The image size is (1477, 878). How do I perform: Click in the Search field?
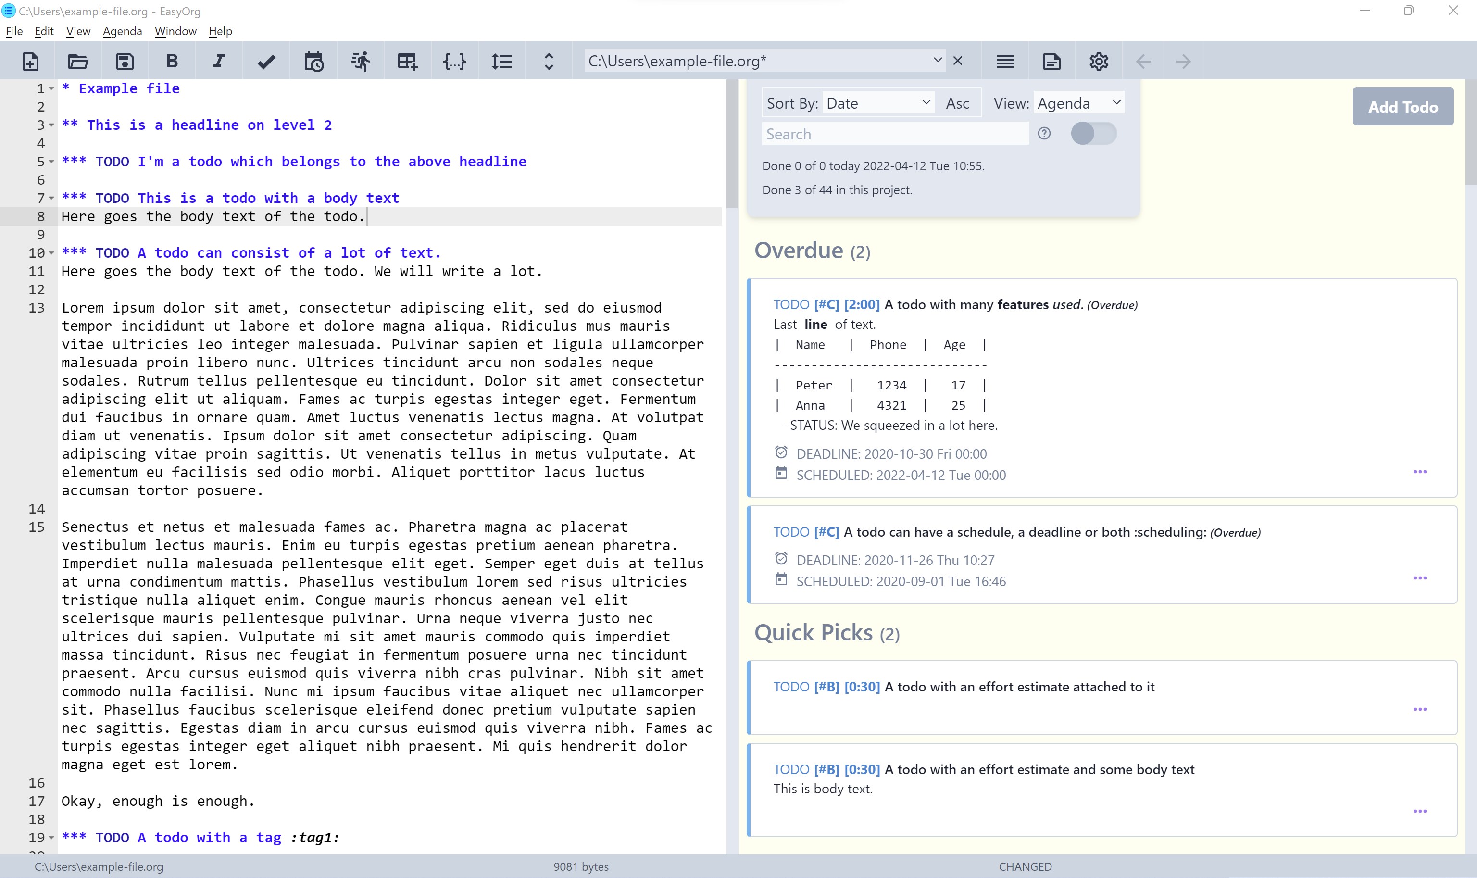[x=895, y=134]
